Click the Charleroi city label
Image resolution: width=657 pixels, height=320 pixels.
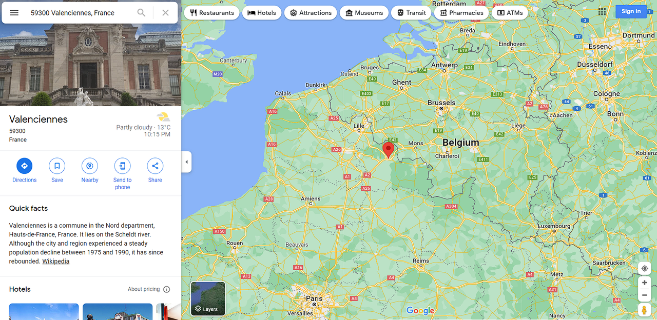tap(447, 155)
